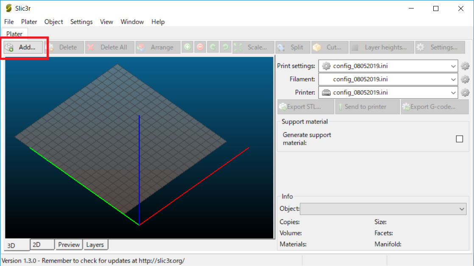The width and height of the screenshot is (474, 266).
Task: Open the Help menu
Action: (158, 22)
